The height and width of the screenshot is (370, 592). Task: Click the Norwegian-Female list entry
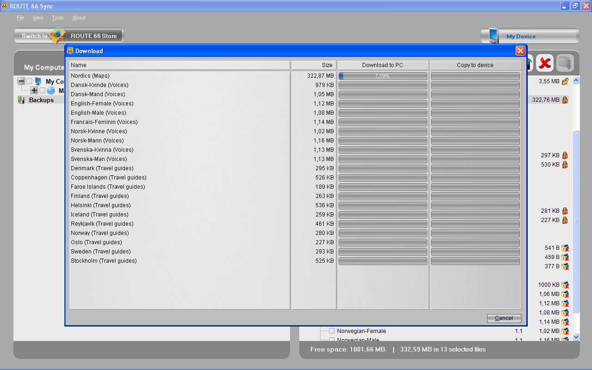tap(361, 331)
